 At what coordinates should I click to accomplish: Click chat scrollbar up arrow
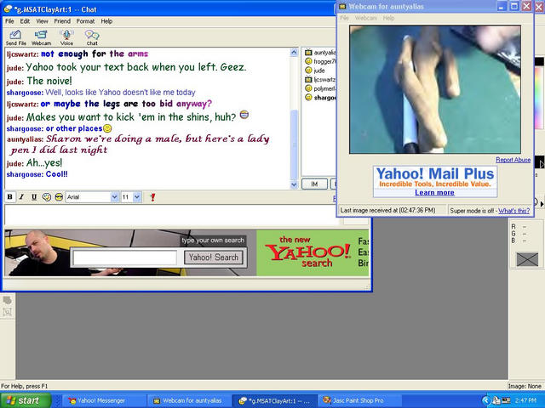click(294, 53)
